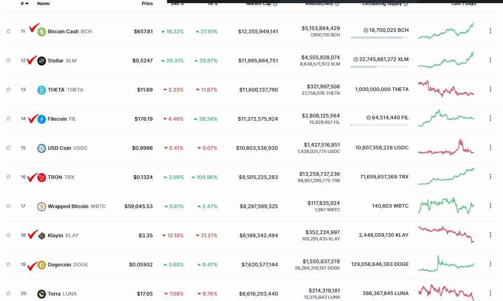Viewport: 503px width, 301px height.
Task: Click the Stellar black logo icon
Action: coord(41,61)
